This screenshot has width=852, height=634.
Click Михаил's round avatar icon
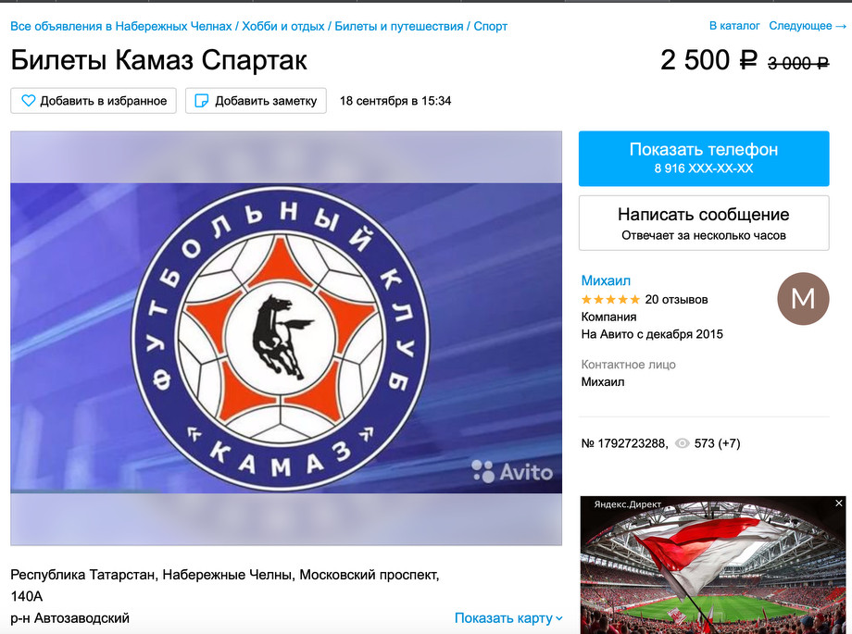tap(803, 298)
